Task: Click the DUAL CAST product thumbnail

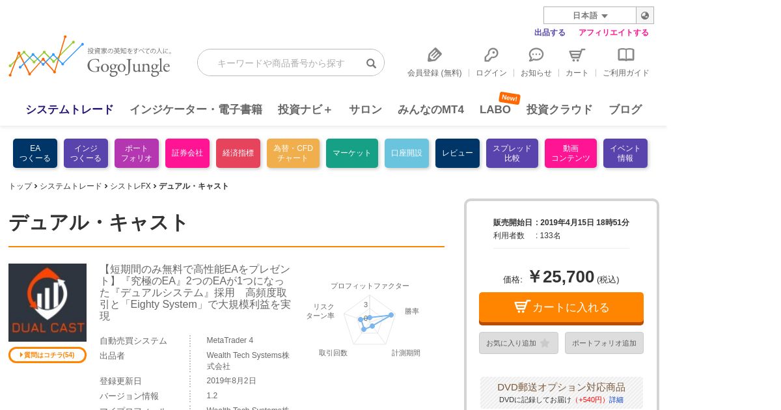Action: point(48,303)
